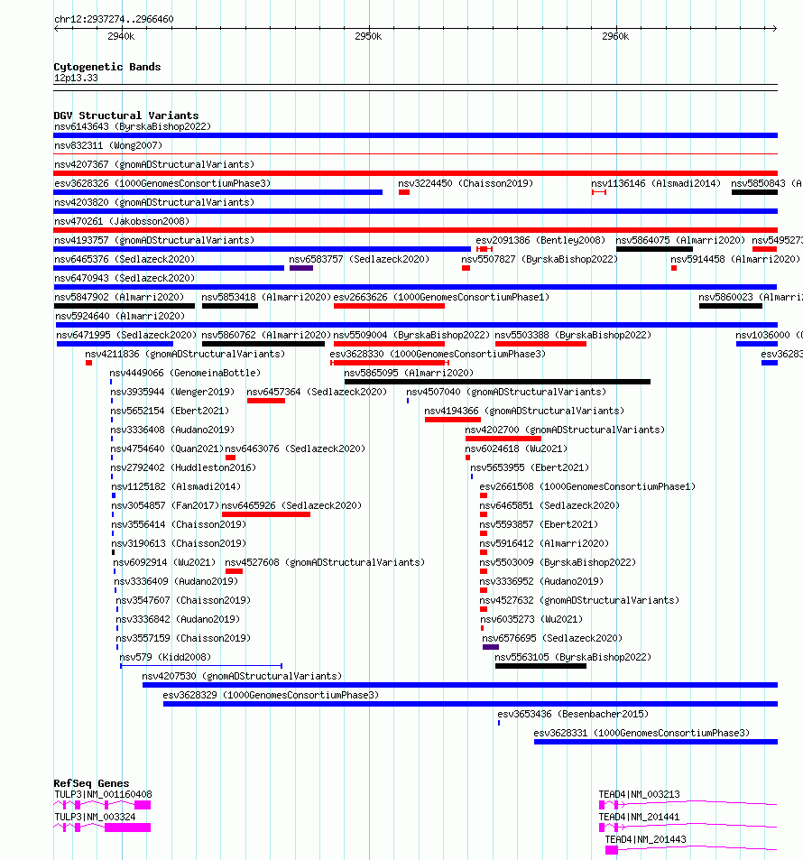Select nsv470261 (Jakobsson2008) variant label
Image resolution: width=803 pixels, height=860 pixels.
(x=122, y=221)
